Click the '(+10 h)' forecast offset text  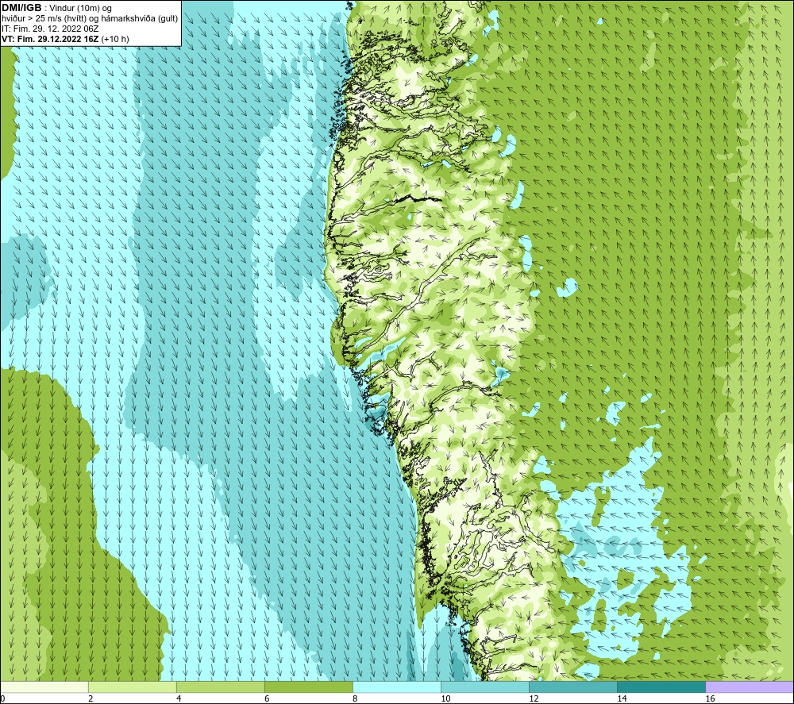[115, 39]
